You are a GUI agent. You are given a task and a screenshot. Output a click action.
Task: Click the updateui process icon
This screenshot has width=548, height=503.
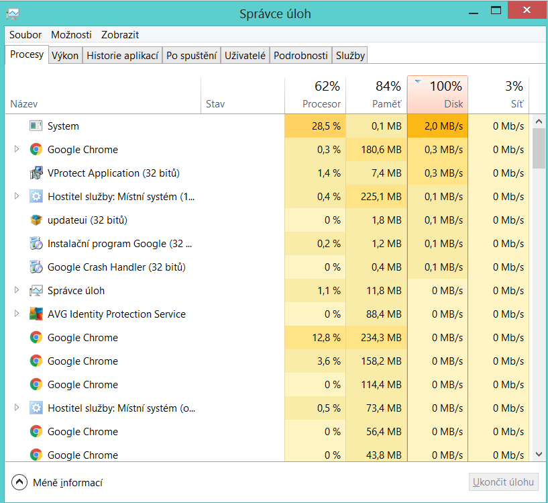[36, 220]
